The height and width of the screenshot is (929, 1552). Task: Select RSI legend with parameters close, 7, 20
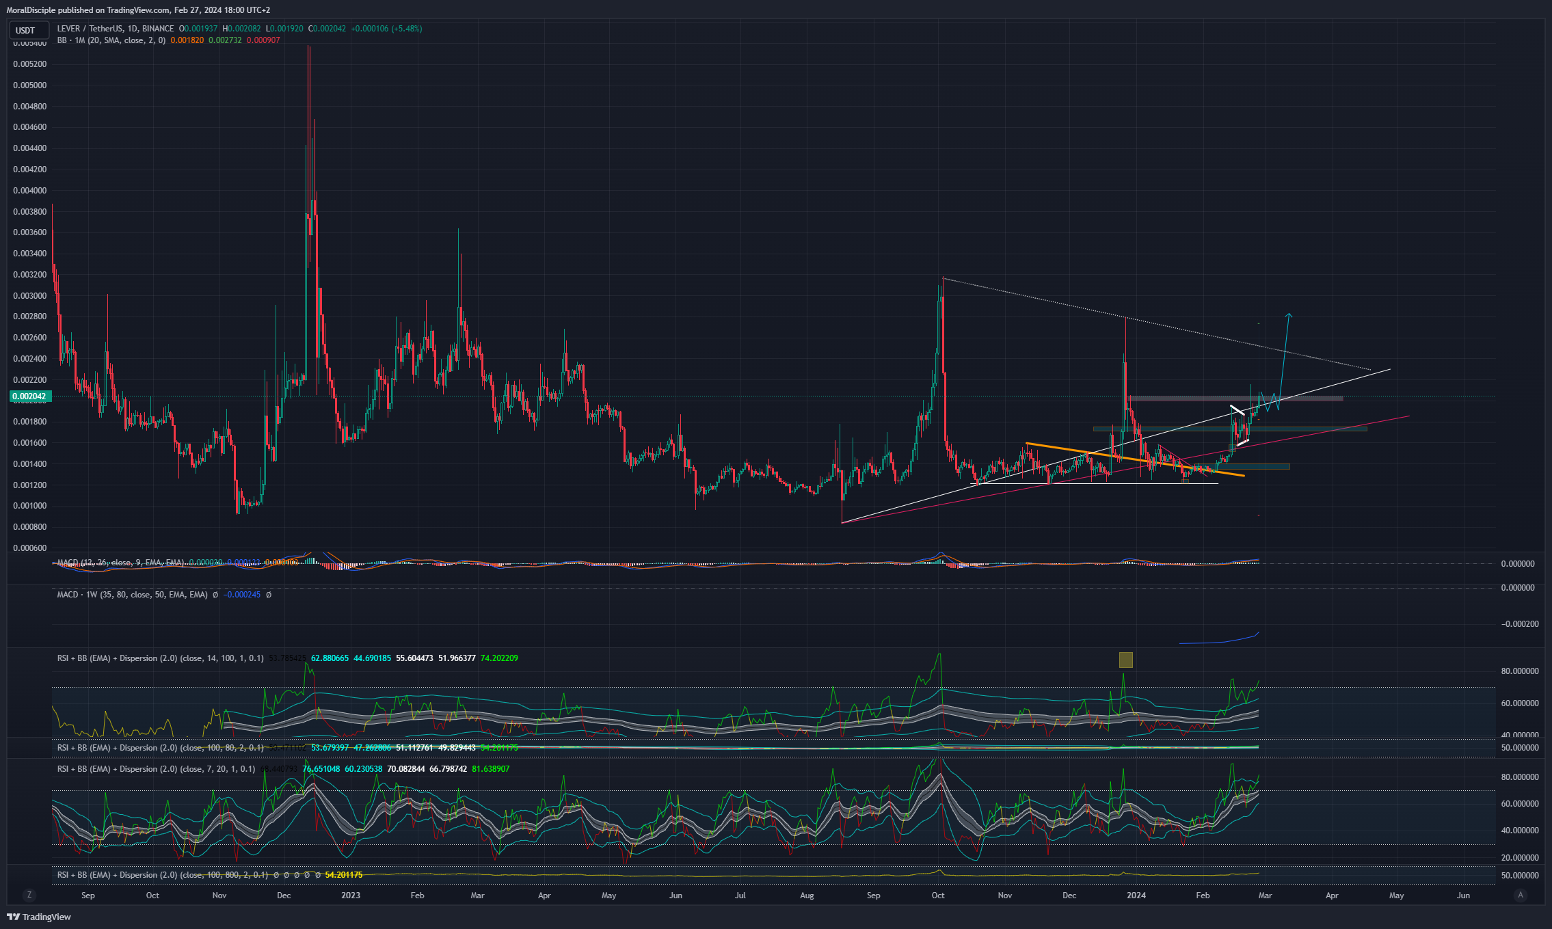(156, 769)
